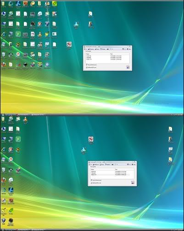Select third saved layout row in lower DesktopOK
The image size is (184, 231).
click(x=112, y=175)
